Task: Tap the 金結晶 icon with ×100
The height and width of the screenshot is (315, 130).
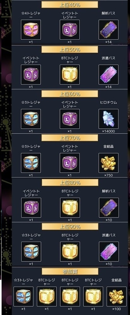Action: (117, 297)
